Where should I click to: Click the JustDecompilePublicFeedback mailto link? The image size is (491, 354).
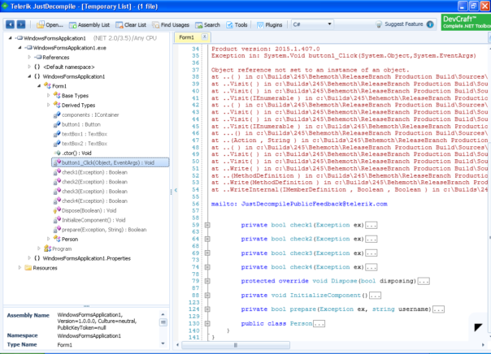pyautogui.click(x=299, y=204)
